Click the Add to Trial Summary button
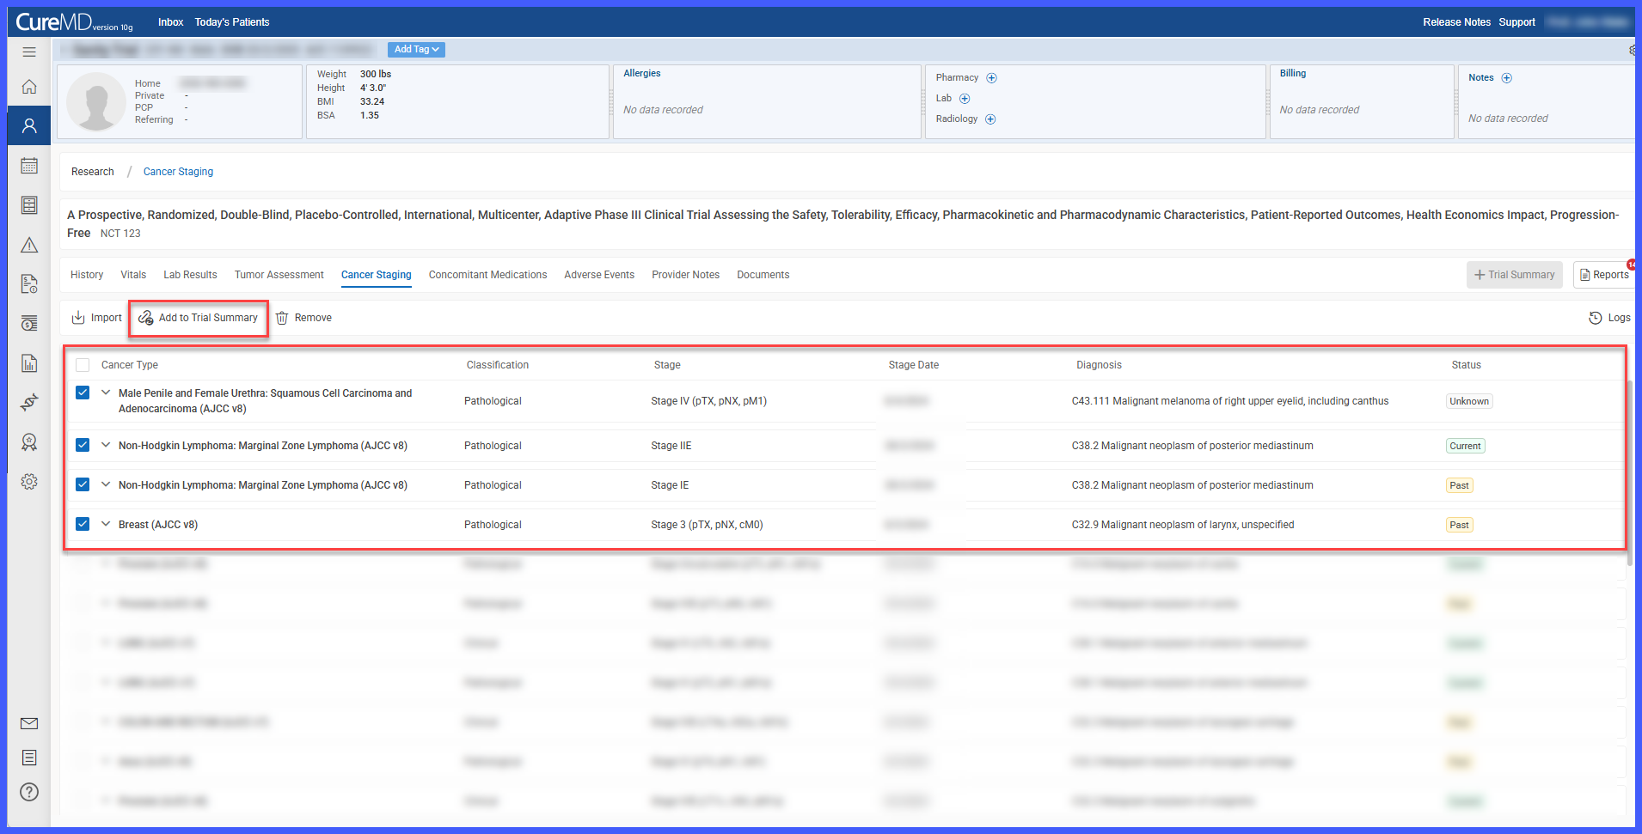This screenshot has width=1642, height=834. point(199,318)
